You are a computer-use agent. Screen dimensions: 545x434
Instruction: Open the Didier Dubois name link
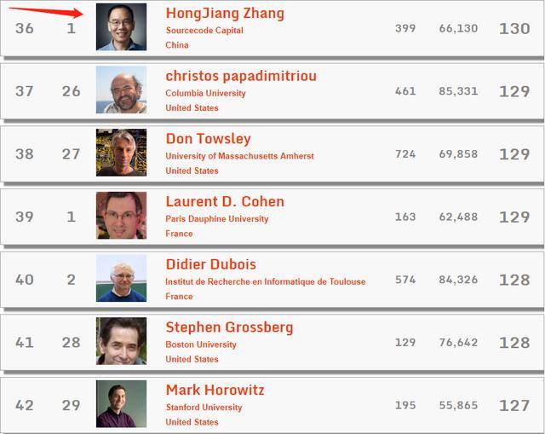(x=210, y=264)
